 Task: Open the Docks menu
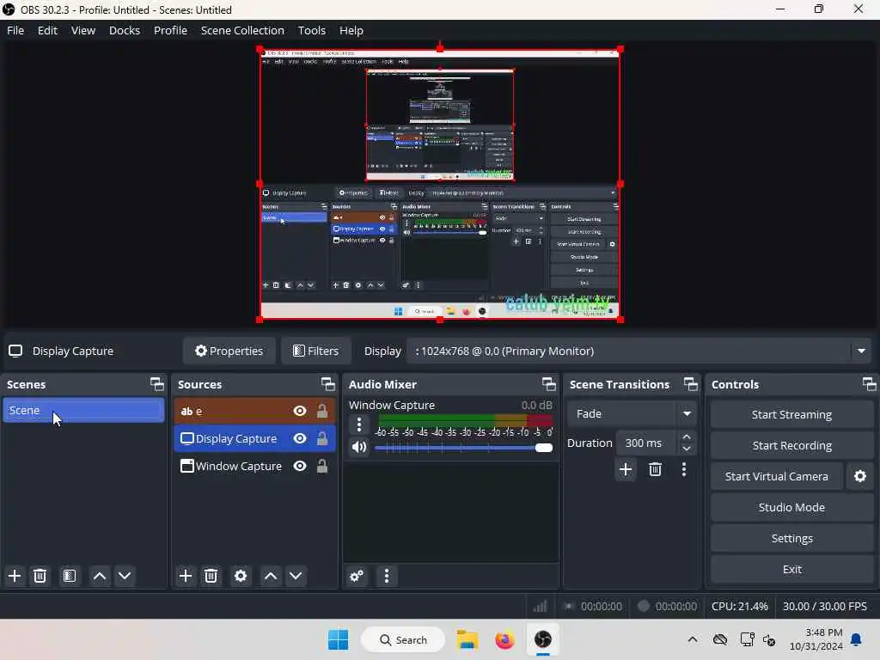[x=125, y=30]
